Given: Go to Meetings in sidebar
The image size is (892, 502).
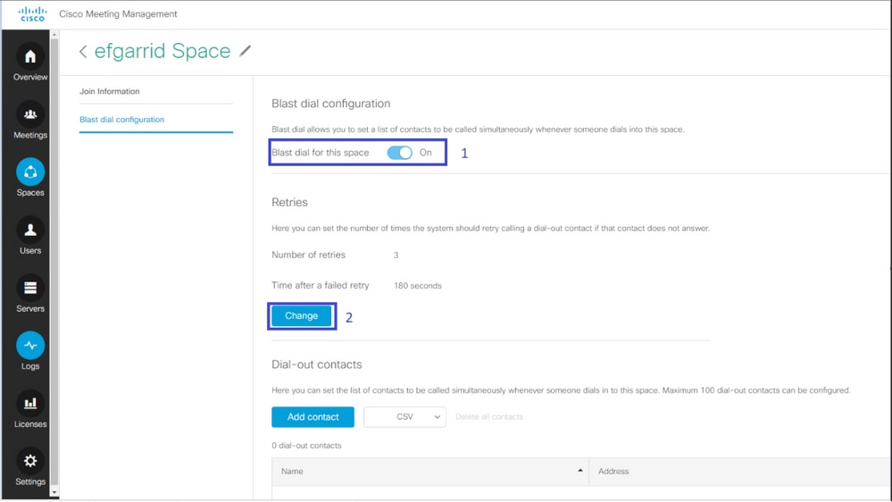Looking at the screenshot, I should coord(30,115).
